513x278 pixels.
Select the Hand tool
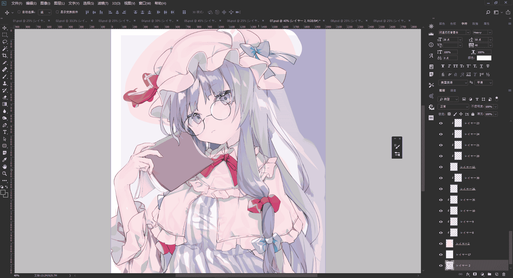point(5,167)
